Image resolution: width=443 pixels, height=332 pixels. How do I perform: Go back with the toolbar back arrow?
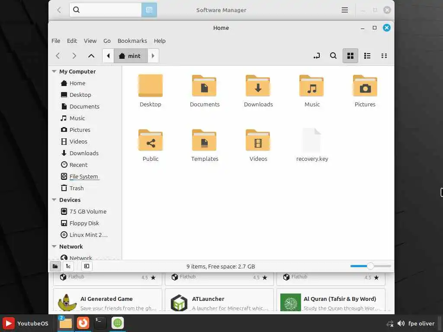[58, 56]
